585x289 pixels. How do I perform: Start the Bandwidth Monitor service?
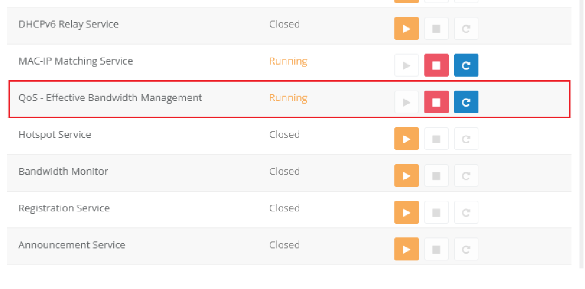tap(406, 176)
